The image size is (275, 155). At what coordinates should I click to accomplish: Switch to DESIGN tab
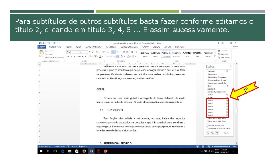tap(78, 47)
